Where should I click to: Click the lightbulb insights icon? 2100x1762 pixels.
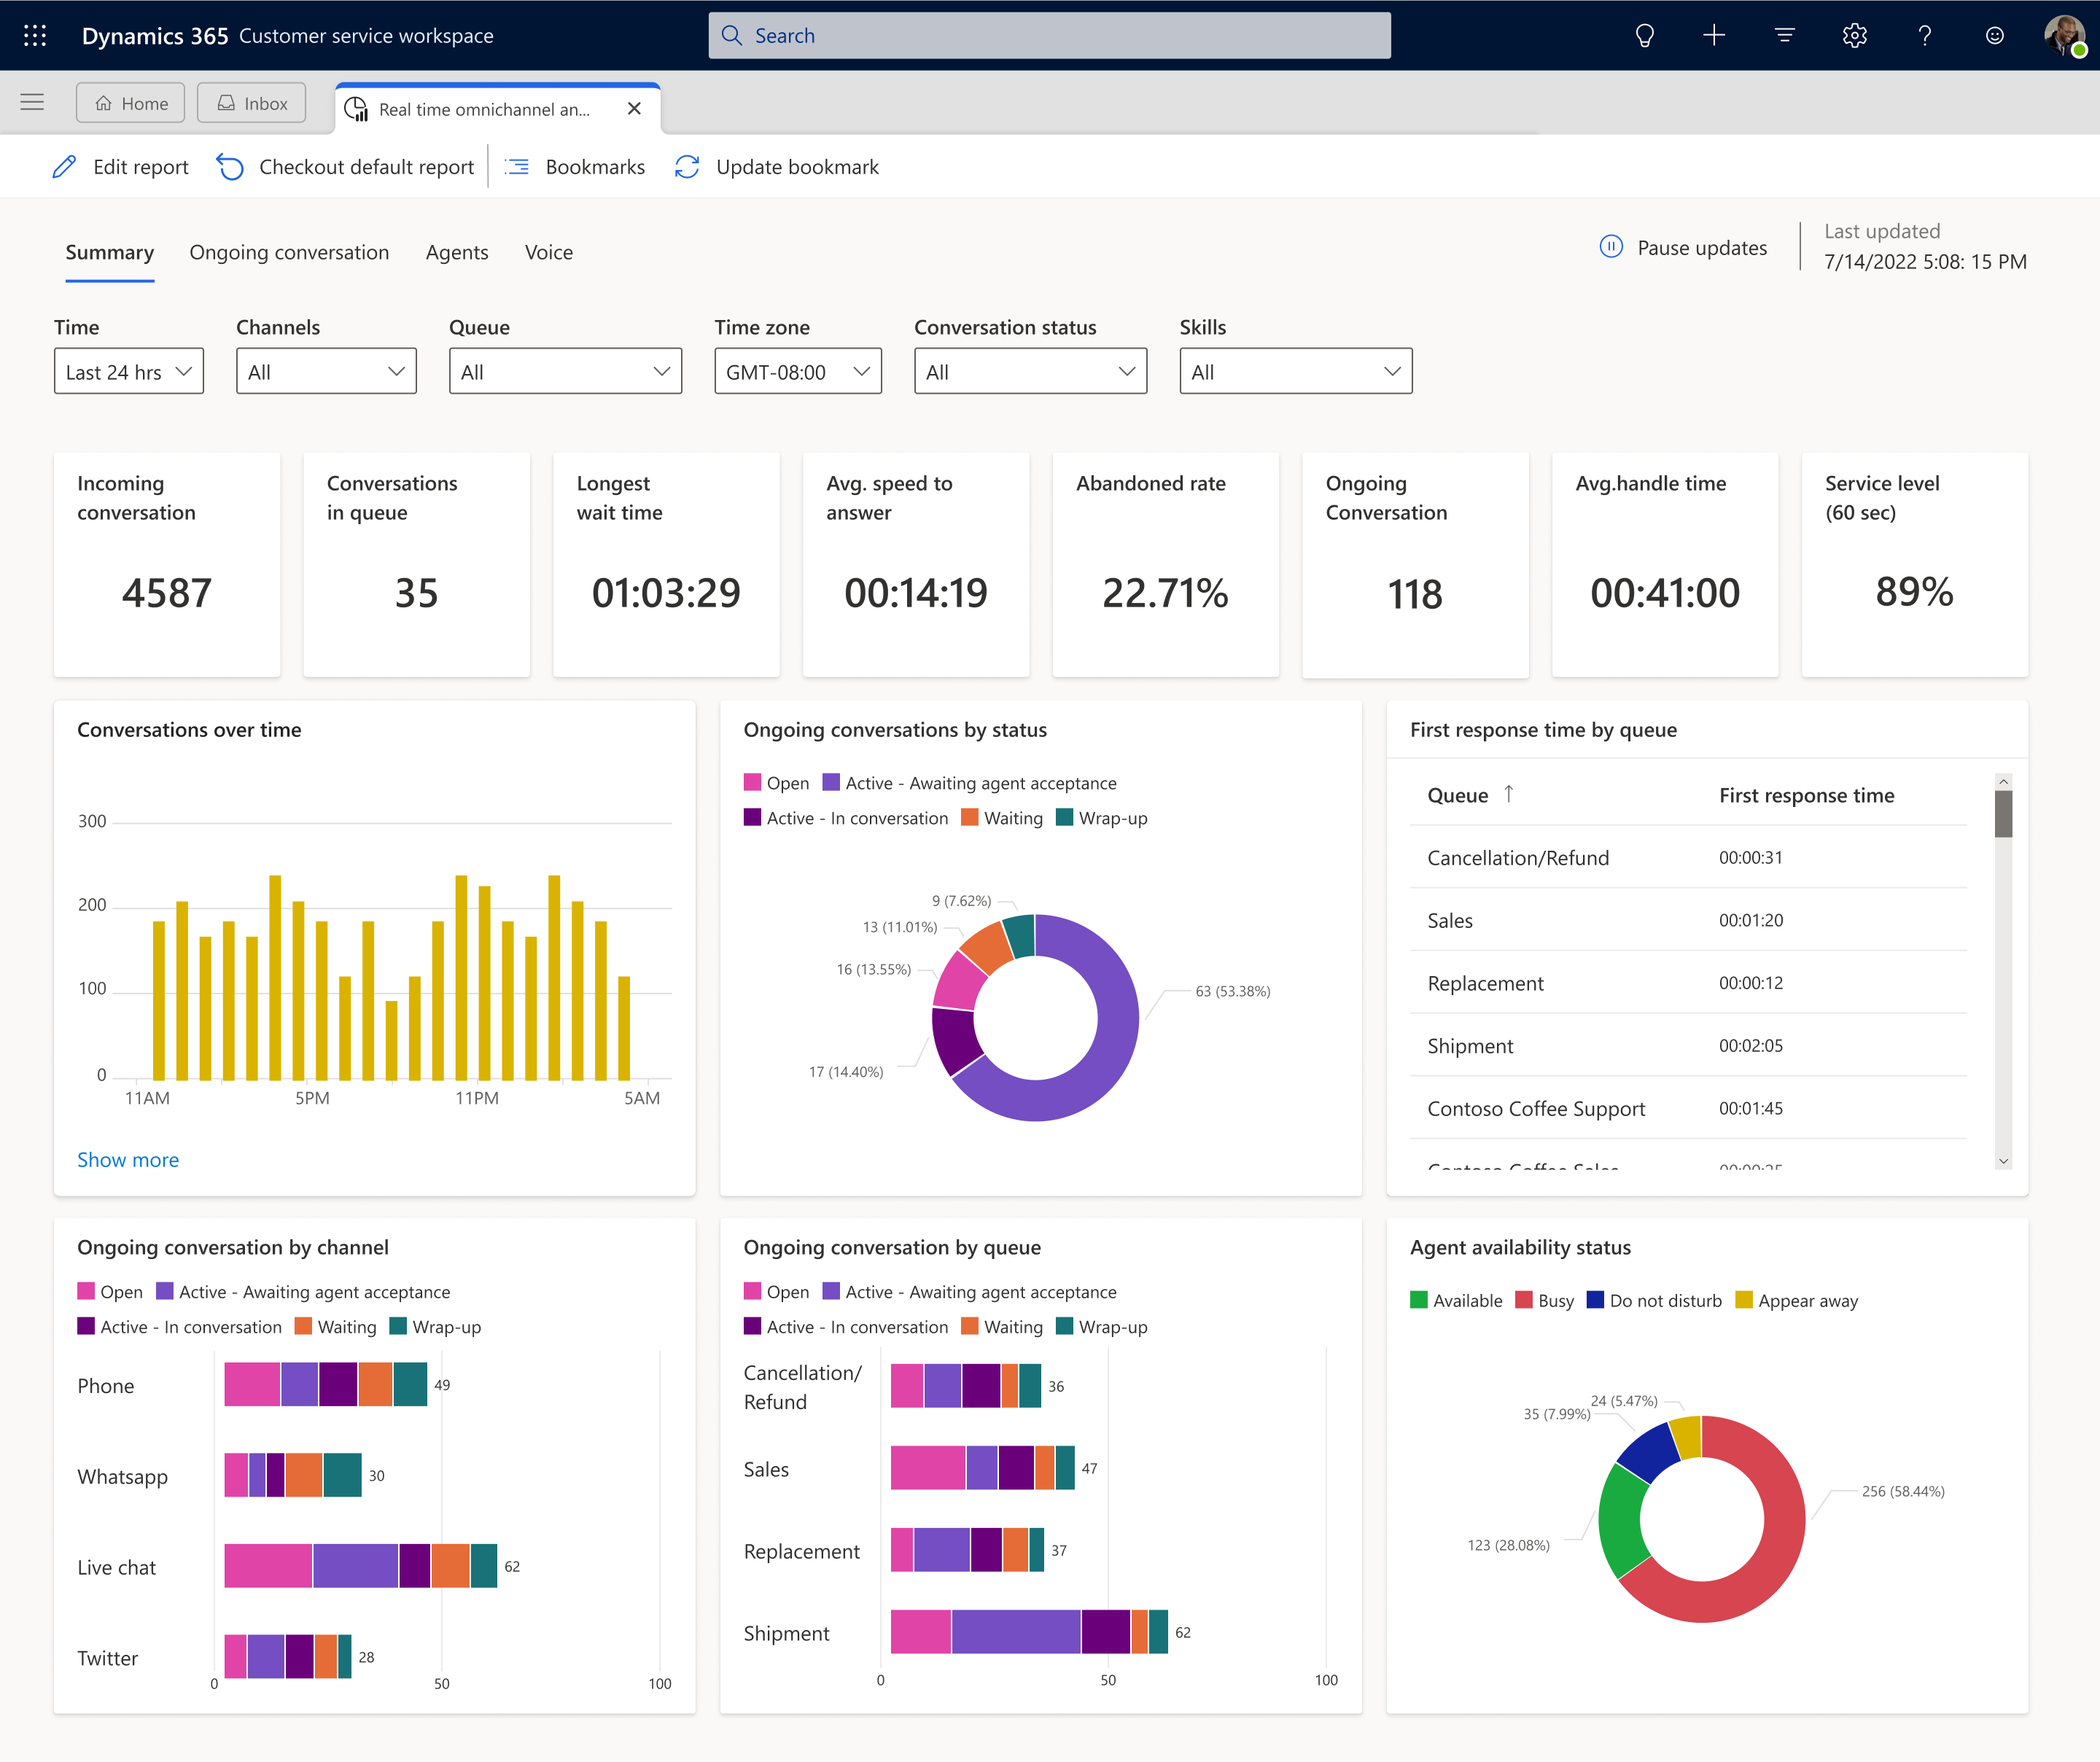pos(1644,36)
